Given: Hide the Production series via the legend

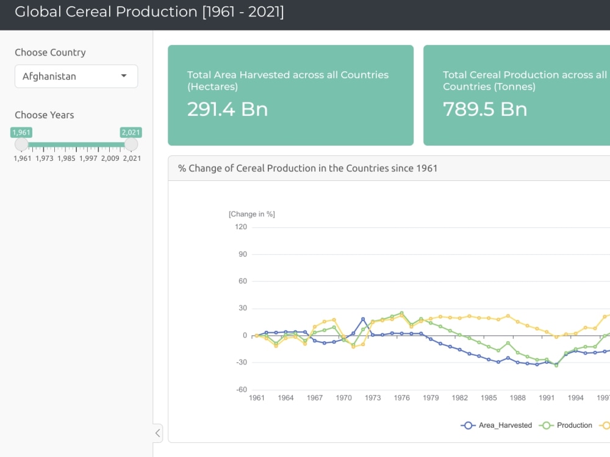Looking at the screenshot, I should coord(570,425).
